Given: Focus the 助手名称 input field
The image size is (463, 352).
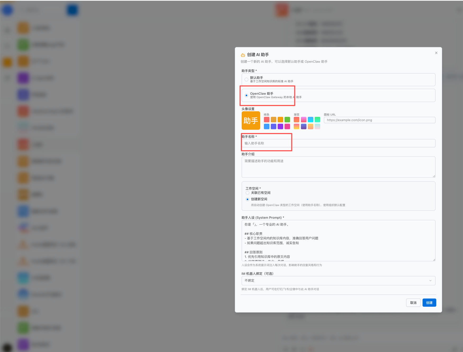Looking at the screenshot, I should point(338,143).
